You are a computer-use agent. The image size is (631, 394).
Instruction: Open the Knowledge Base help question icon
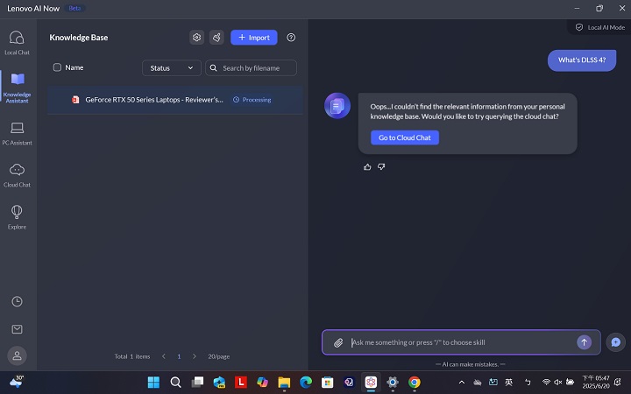(291, 38)
